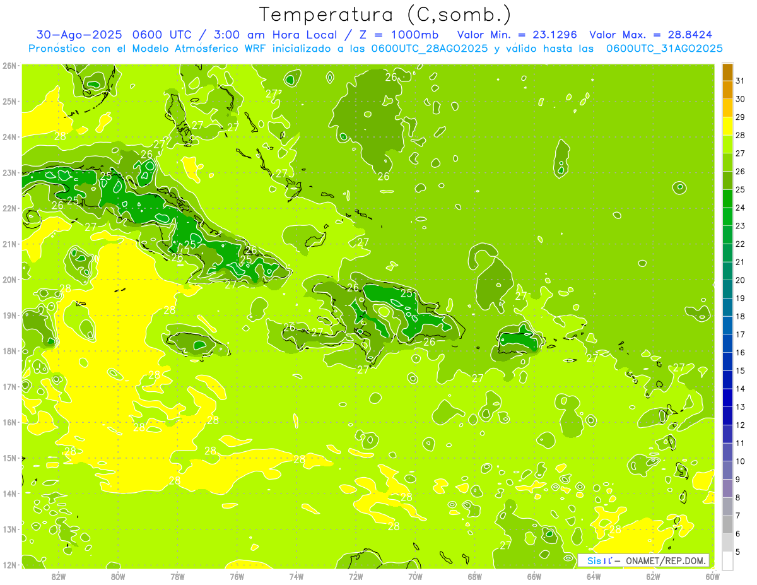Pick the gray legend swatch between 6 and 7
Viewport: 757px width, 585px height.
click(727, 524)
